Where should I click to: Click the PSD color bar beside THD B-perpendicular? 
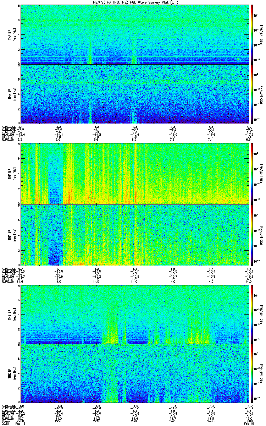click(x=252, y=174)
